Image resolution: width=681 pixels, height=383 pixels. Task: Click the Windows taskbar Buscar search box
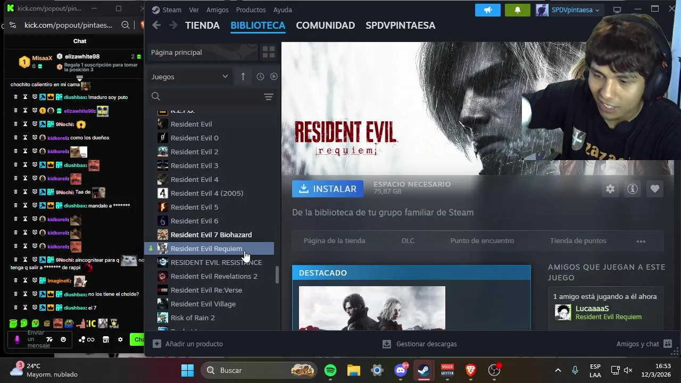click(259, 370)
